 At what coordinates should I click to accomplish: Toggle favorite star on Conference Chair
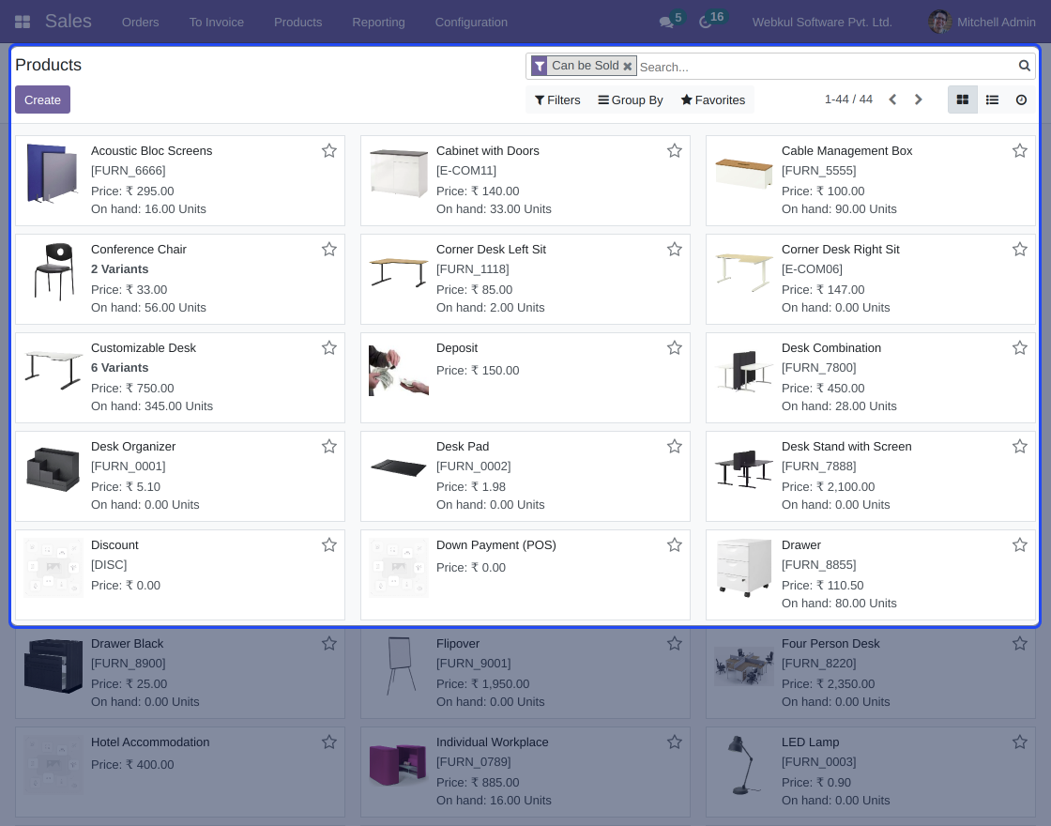[x=329, y=250]
